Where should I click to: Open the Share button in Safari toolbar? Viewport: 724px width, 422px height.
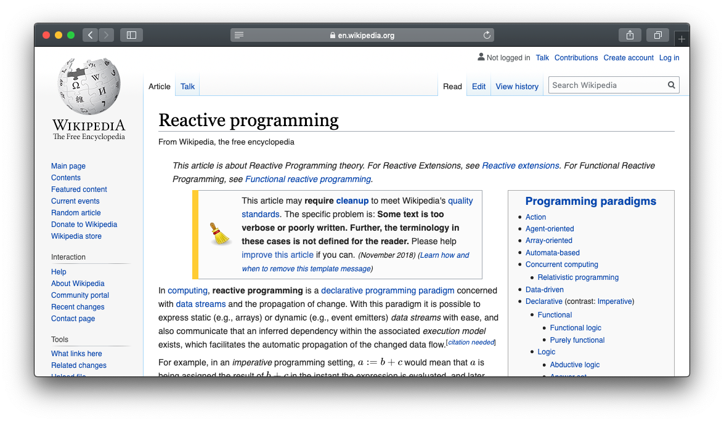coord(630,35)
